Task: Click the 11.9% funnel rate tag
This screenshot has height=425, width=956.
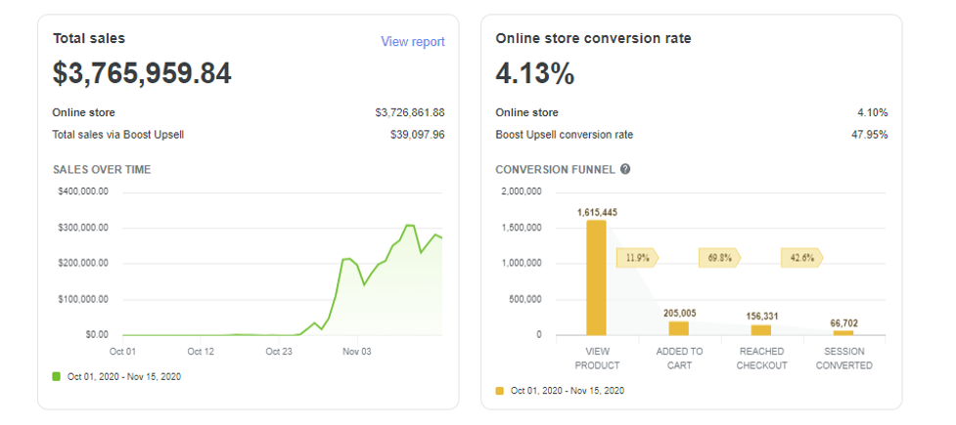Action: click(638, 258)
